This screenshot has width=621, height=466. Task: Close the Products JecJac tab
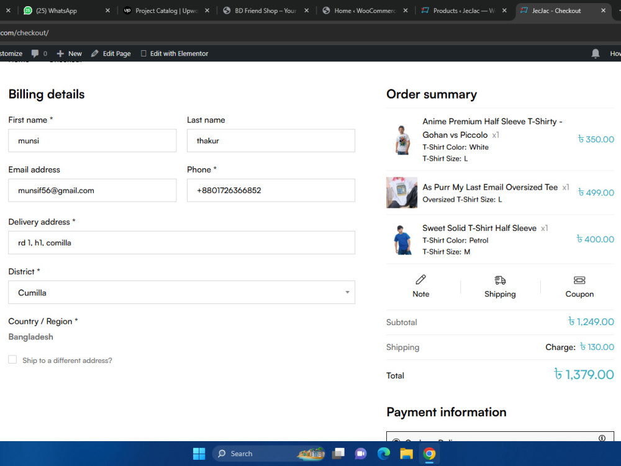504,11
